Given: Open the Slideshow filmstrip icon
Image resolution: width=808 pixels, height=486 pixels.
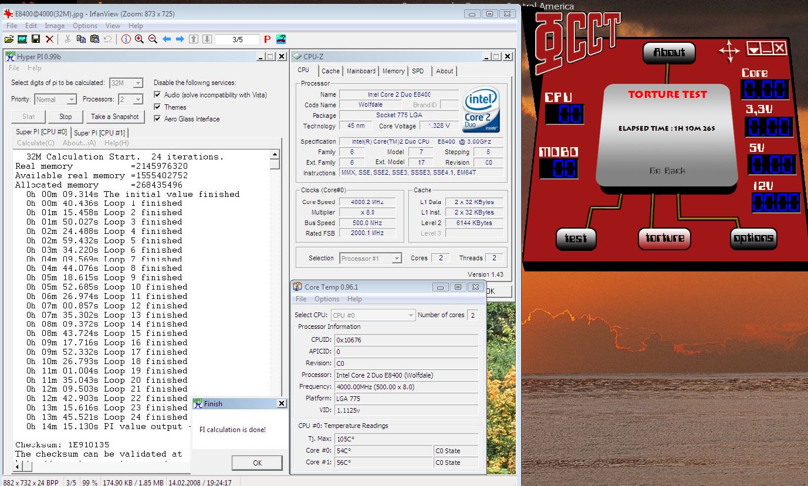Looking at the screenshot, I should tap(22, 39).
